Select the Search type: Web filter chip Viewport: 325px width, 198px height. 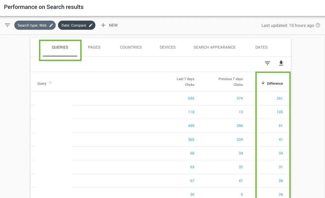pyautogui.click(x=35, y=25)
